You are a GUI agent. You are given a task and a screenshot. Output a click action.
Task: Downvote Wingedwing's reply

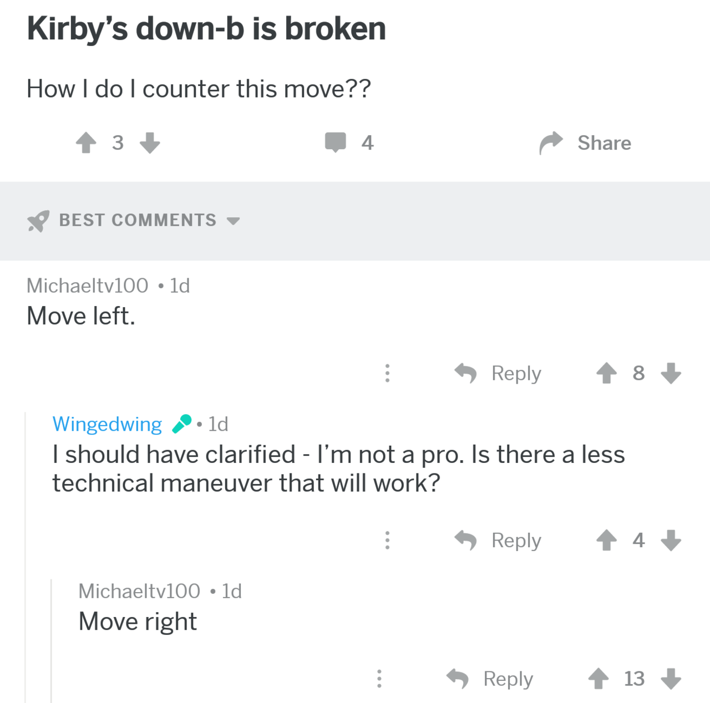[x=671, y=541]
